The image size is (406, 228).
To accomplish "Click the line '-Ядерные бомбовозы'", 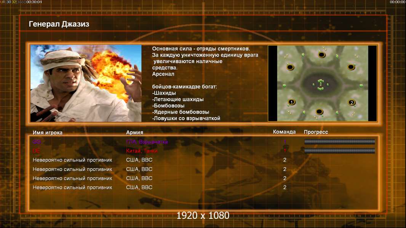I will pos(181,112).
